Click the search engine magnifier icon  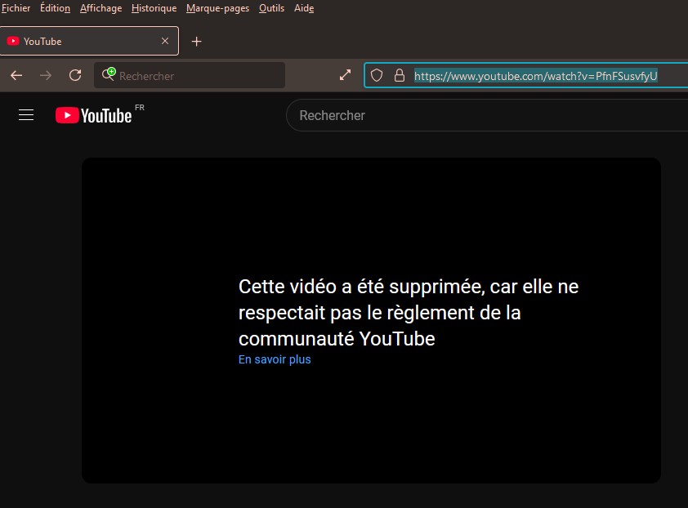109,74
